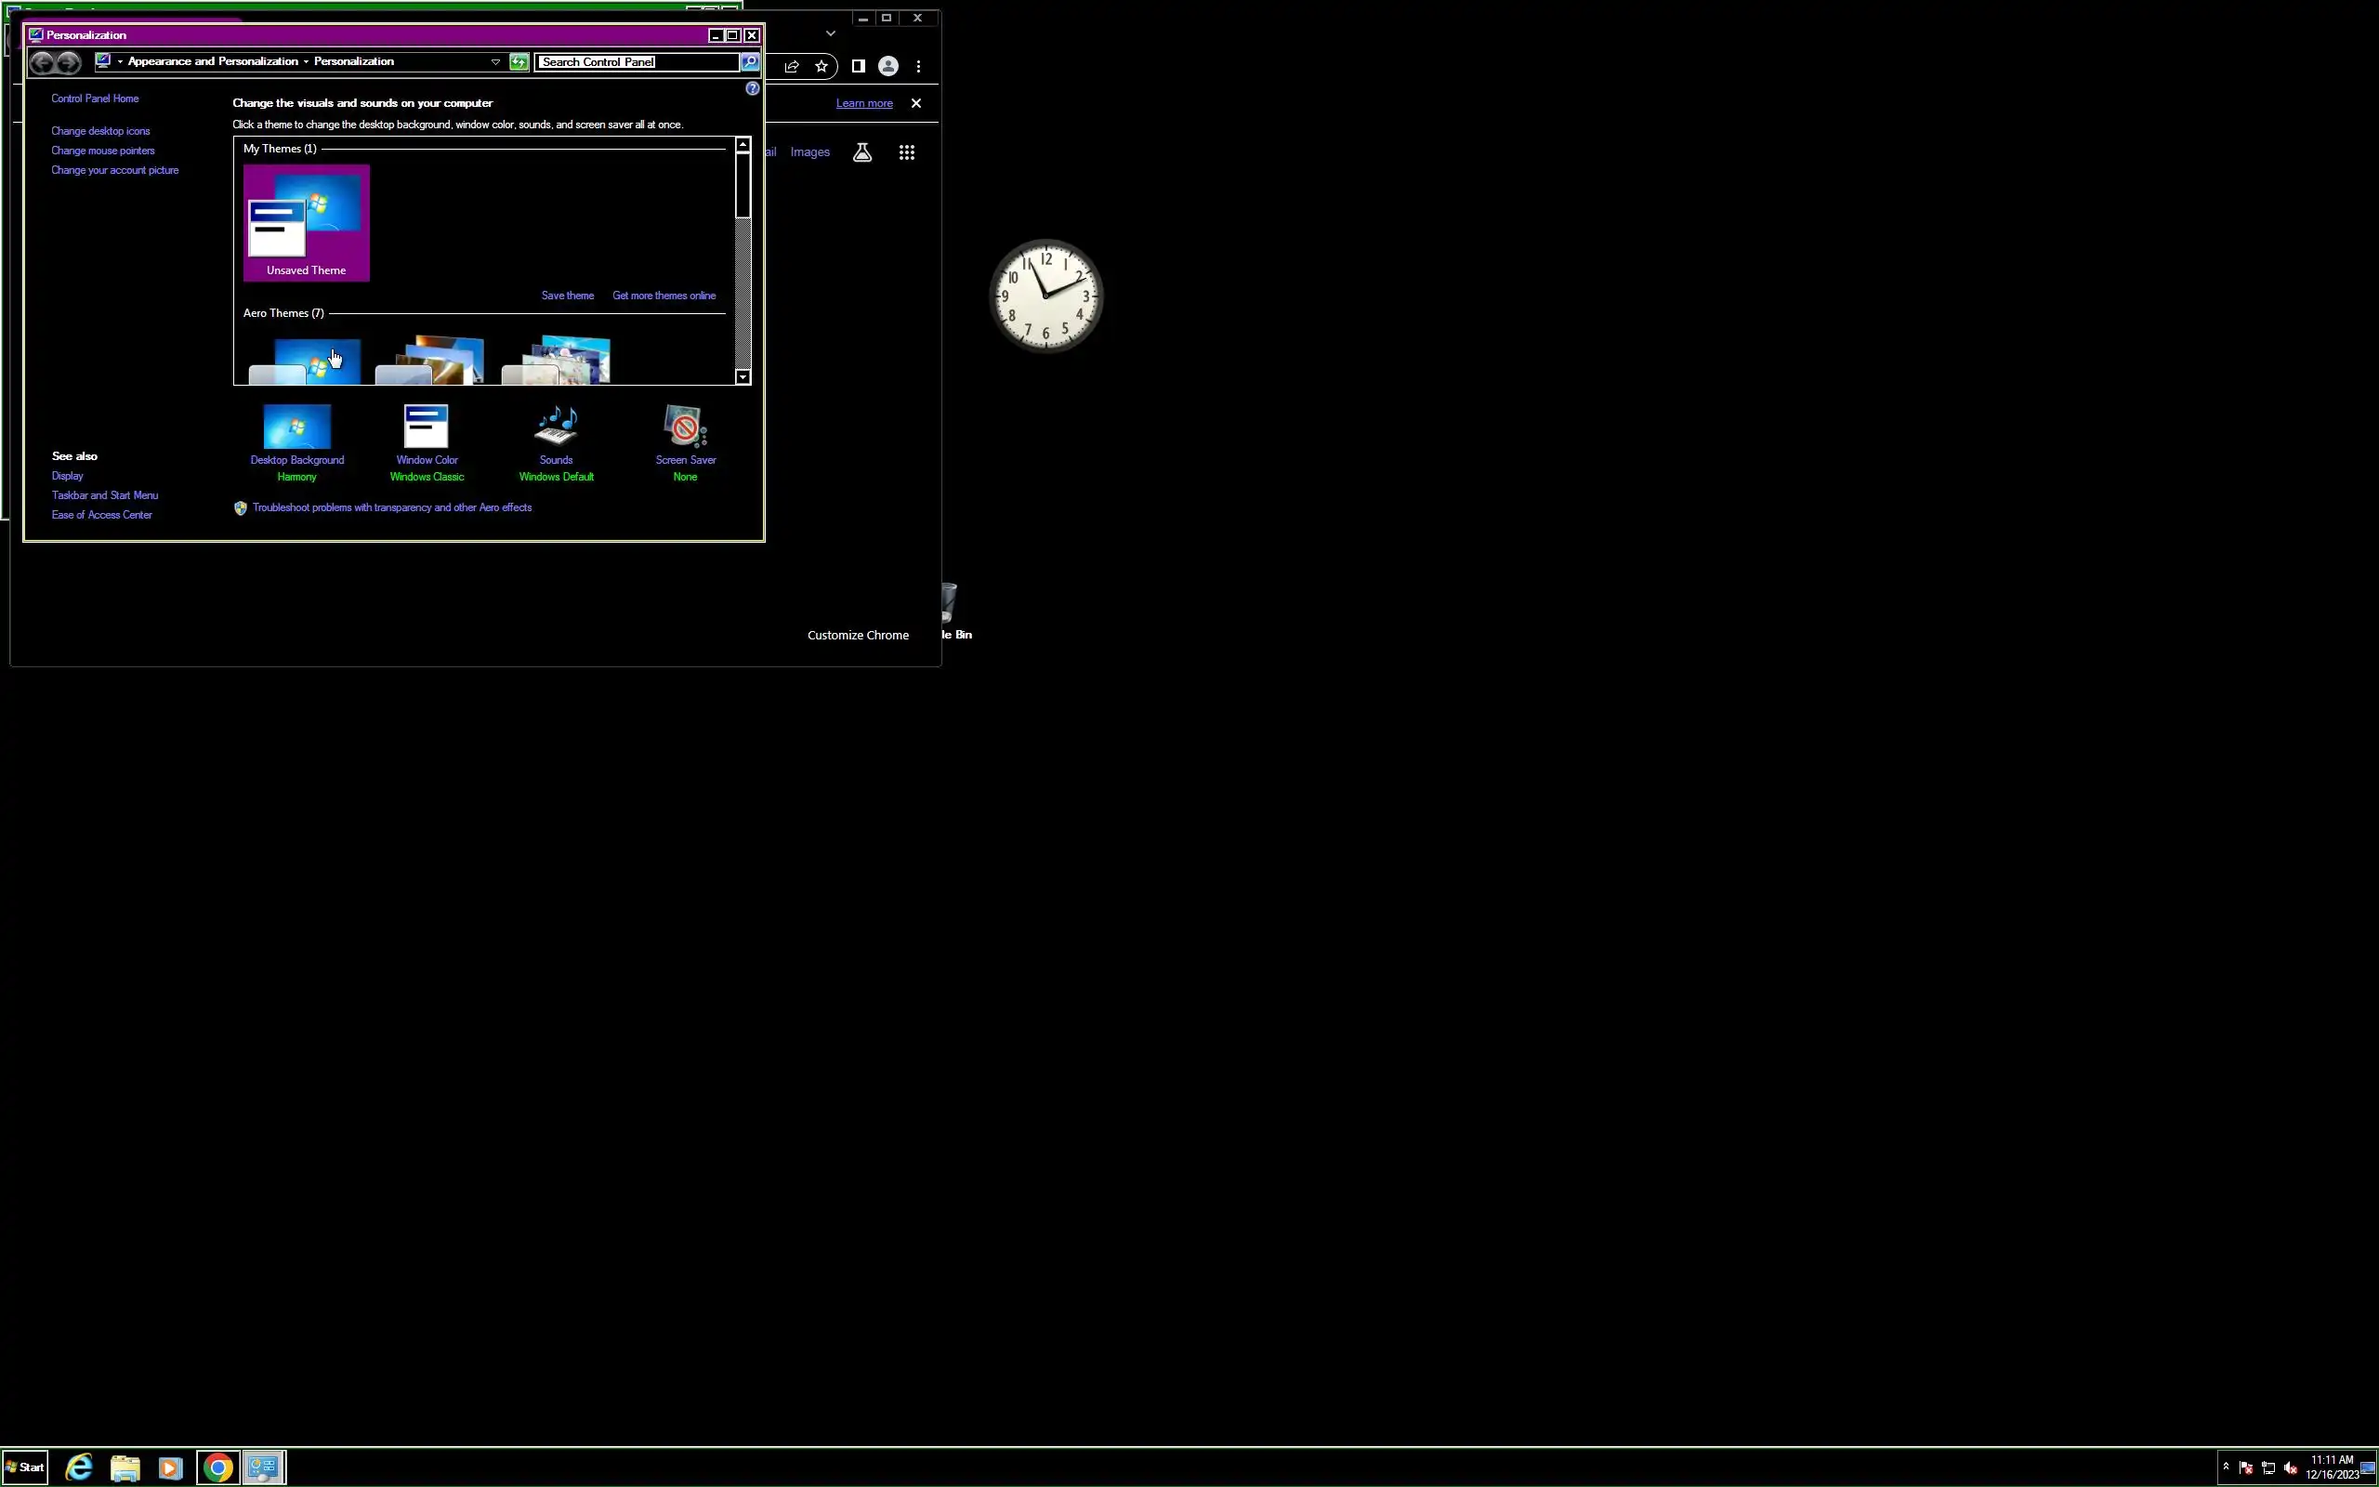Open the Chrome three-dot menu
This screenshot has width=2379, height=1487.
click(x=918, y=66)
